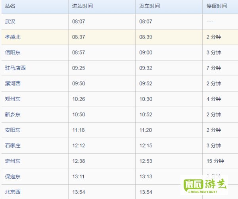
Task: Click the 15 分钟 stay time
Action: [x=215, y=161]
